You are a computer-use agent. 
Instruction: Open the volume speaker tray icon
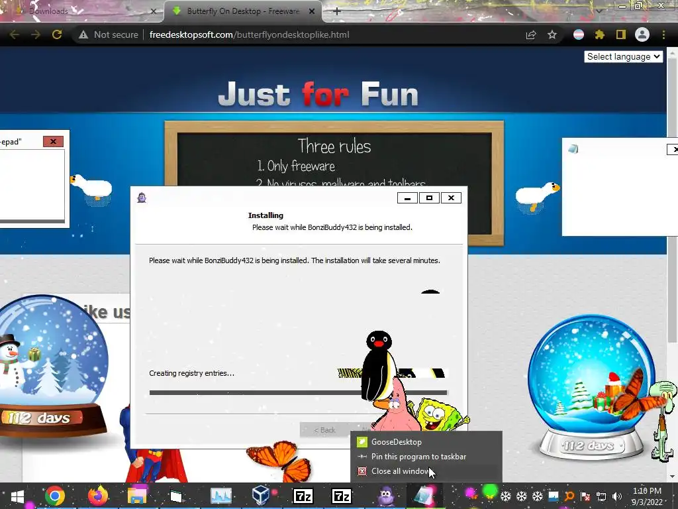point(617,496)
